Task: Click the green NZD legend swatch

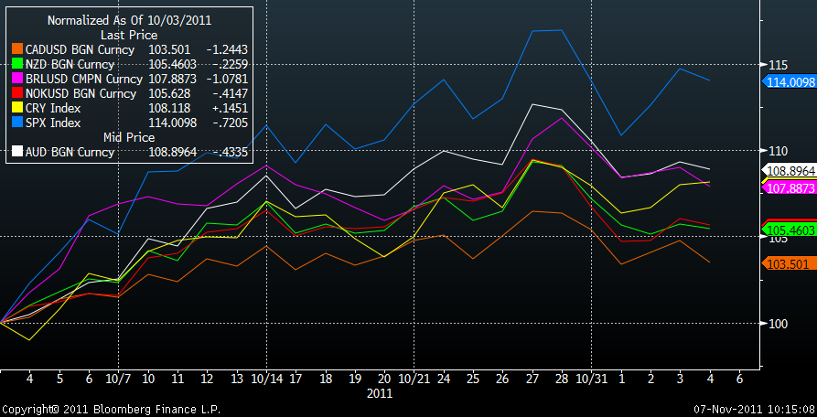Action: [x=16, y=65]
